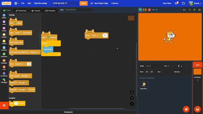The image size is (203, 114).
Task: Click Start Recording
Action: pos(41,3)
